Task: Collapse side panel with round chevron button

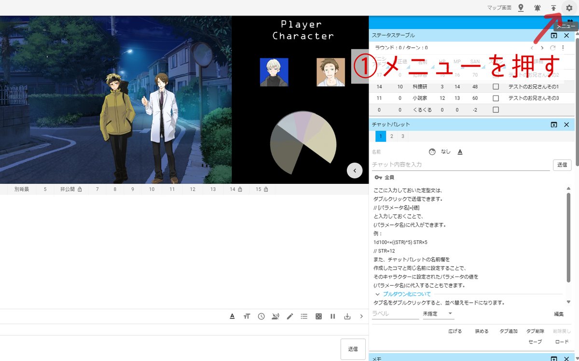Action: click(x=355, y=170)
